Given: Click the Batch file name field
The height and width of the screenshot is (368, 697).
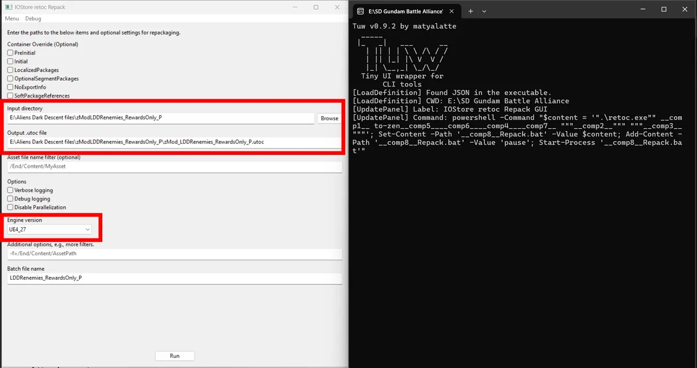Looking at the screenshot, I should (x=174, y=278).
